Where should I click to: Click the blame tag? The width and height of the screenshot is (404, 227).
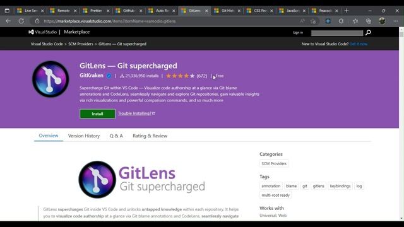tap(291, 186)
